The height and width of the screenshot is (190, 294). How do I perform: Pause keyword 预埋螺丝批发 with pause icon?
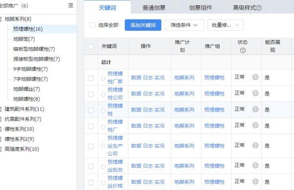(255, 165)
